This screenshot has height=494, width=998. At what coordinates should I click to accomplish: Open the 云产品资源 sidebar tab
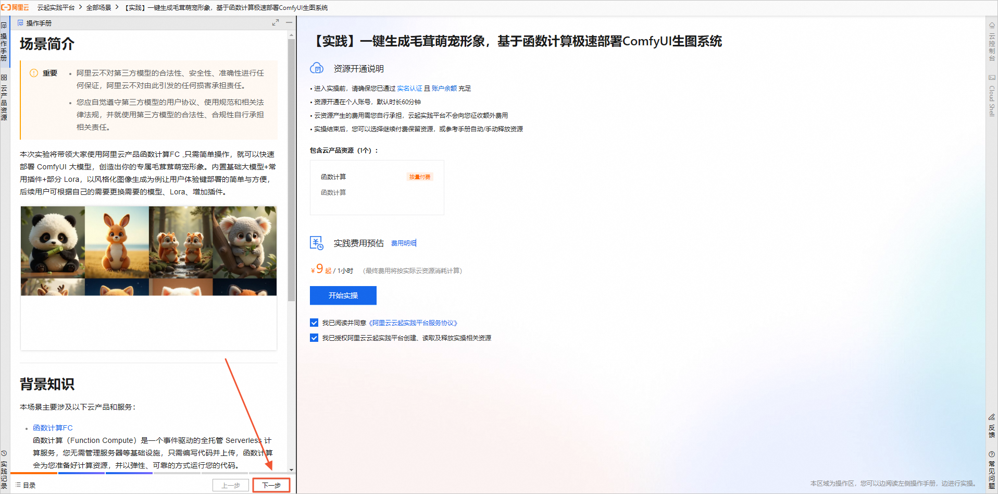(4, 97)
